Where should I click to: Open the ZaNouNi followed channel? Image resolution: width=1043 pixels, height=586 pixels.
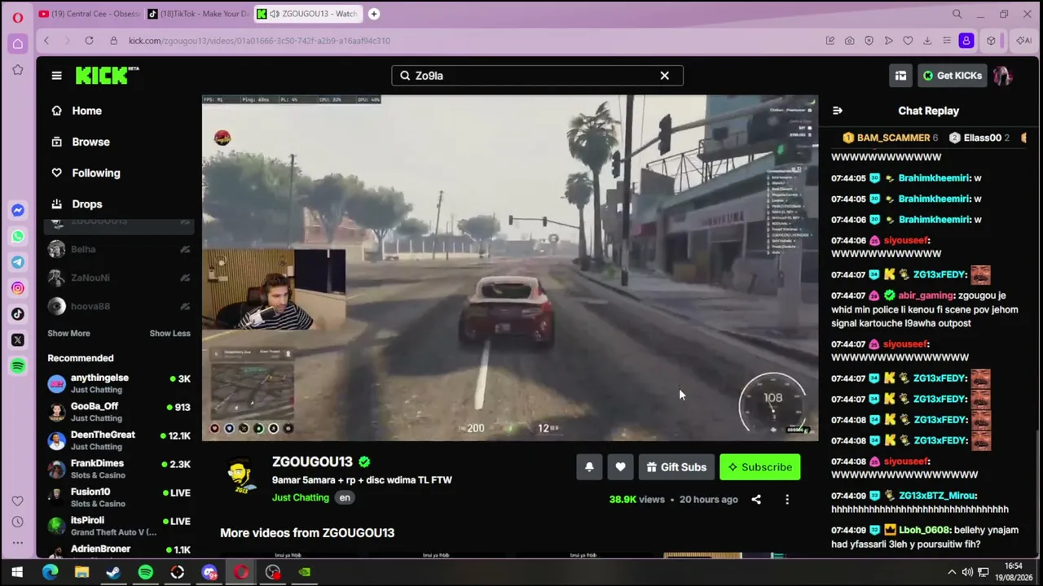[x=119, y=278]
